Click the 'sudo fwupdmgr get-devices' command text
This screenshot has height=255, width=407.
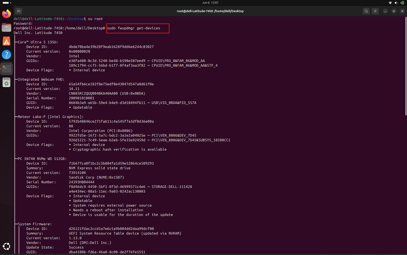(133, 28)
